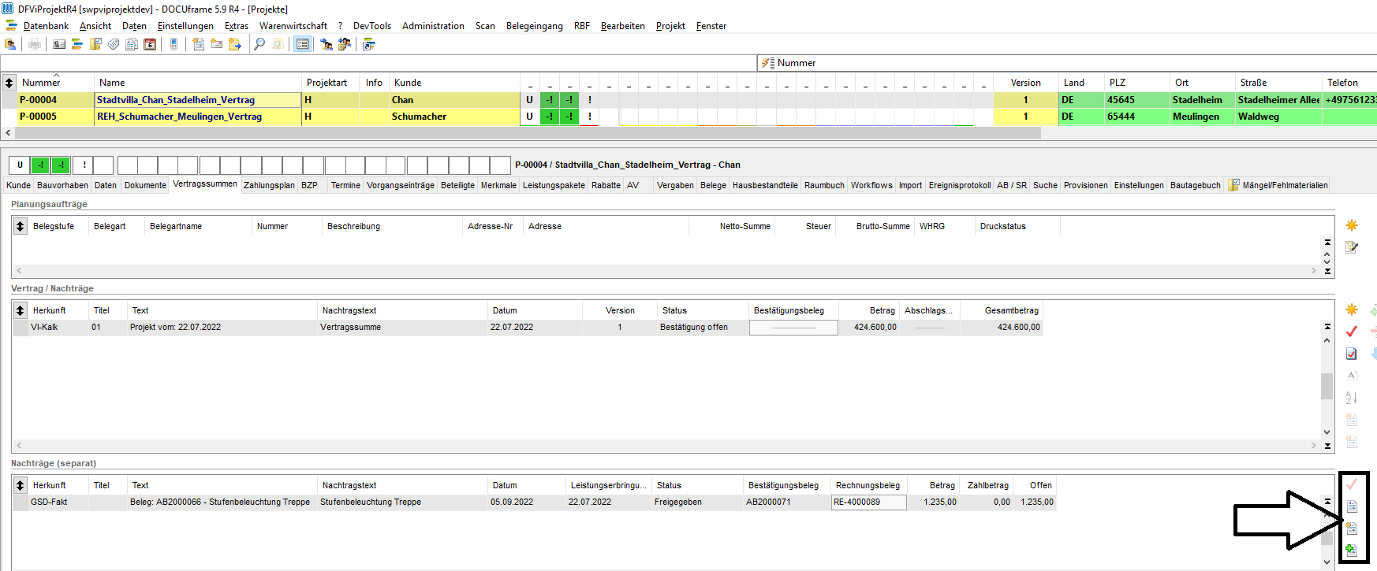
Task: Toggle the U status box in detail header
Action: (x=20, y=165)
